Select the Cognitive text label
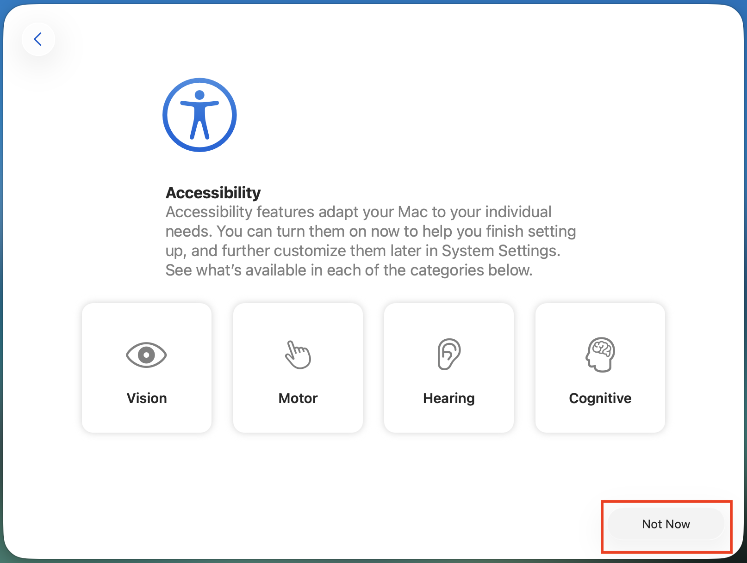Screen dimensions: 747x563 (x=600, y=398)
